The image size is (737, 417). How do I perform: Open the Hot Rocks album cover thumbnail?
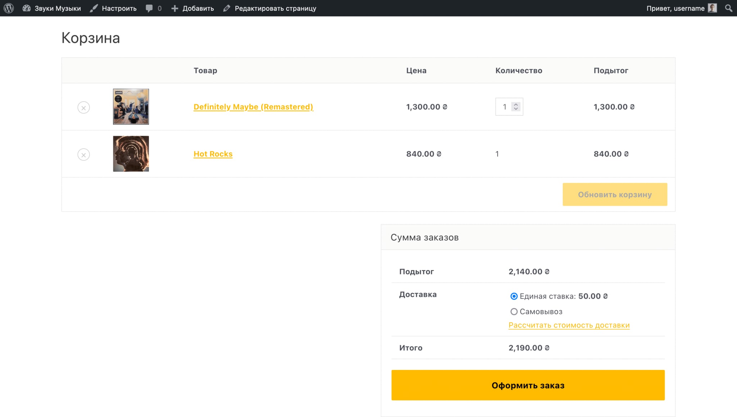tap(131, 154)
